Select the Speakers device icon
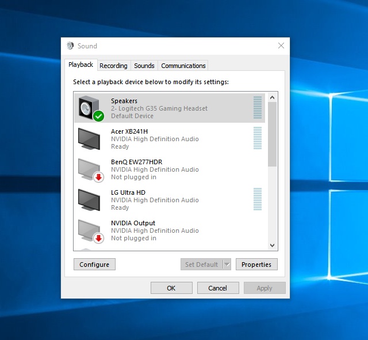The height and width of the screenshot is (340, 368). (x=91, y=108)
